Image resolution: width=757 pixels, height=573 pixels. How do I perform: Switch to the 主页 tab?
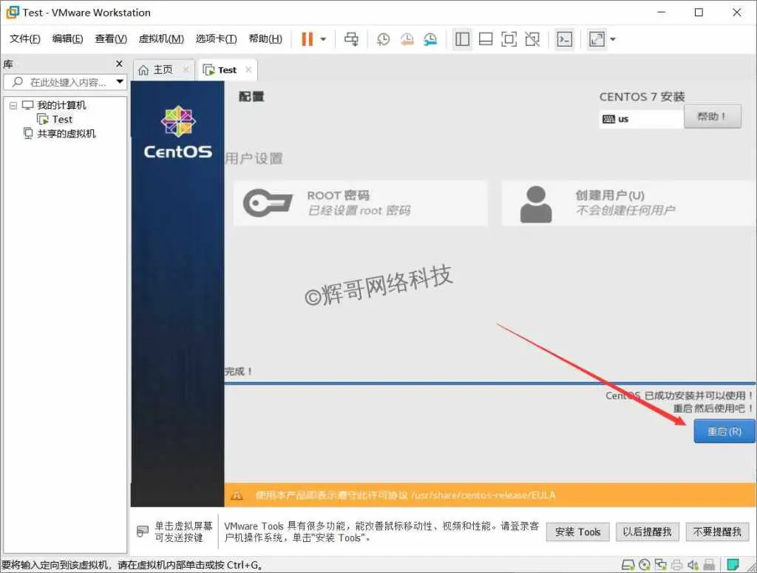click(x=163, y=70)
